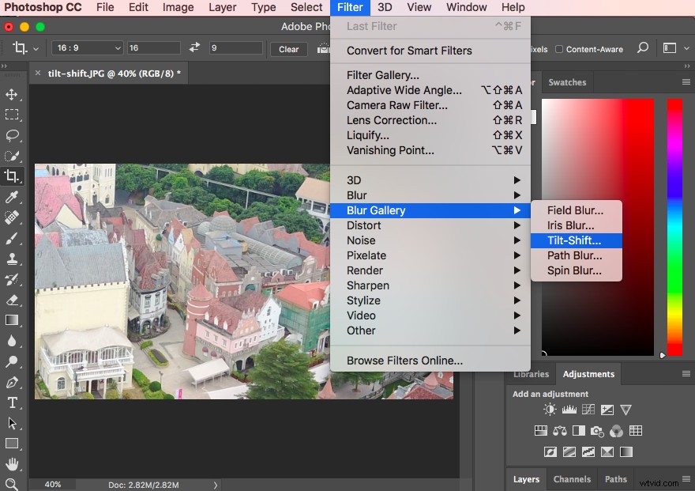Image resolution: width=695 pixels, height=491 pixels.
Task: Add a Color Balance adjustment
Action: coord(560,431)
